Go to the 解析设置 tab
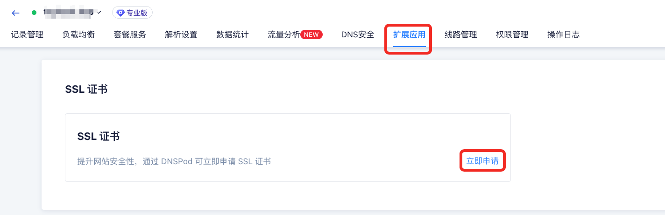Screen dimensions: 665x215 click(x=181, y=35)
